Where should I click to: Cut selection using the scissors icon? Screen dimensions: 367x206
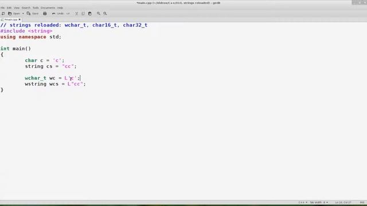[x=76, y=14]
